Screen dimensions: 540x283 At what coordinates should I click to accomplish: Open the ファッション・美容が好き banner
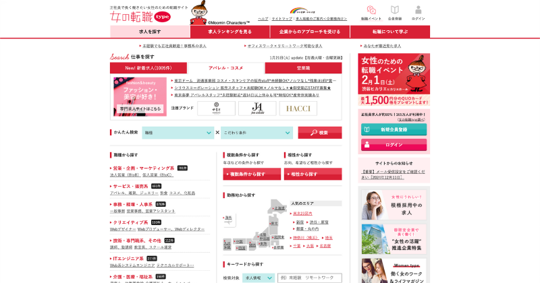click(140, 96)
